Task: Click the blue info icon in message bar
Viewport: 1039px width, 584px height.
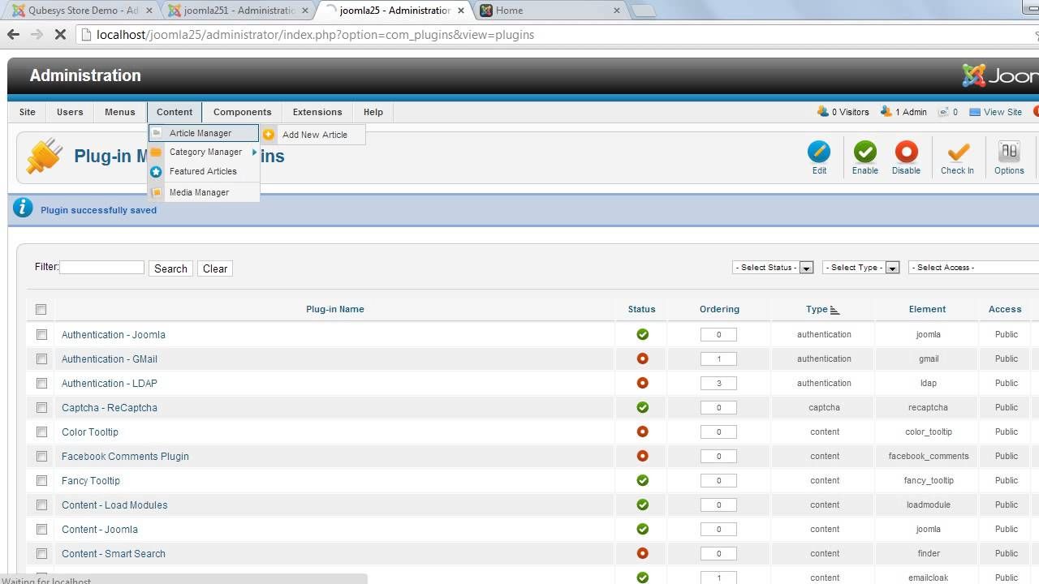Action: click(24, 208)
